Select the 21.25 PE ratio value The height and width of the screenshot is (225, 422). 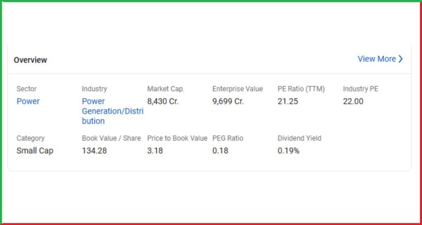click(288, 101)
